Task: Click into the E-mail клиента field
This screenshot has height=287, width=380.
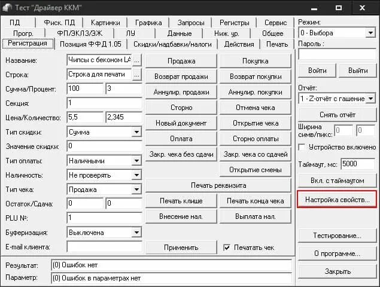Action: [x=105, y=247]
